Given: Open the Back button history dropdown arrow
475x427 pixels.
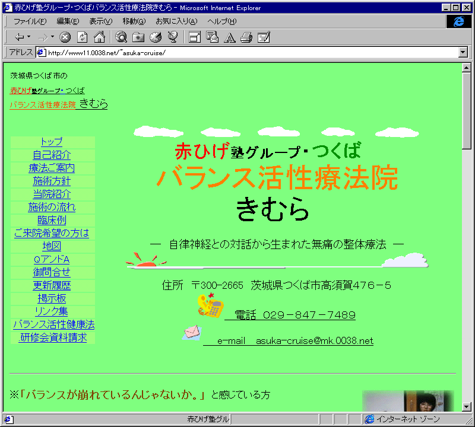Looking at the screenshot, I should click(29, 37).
